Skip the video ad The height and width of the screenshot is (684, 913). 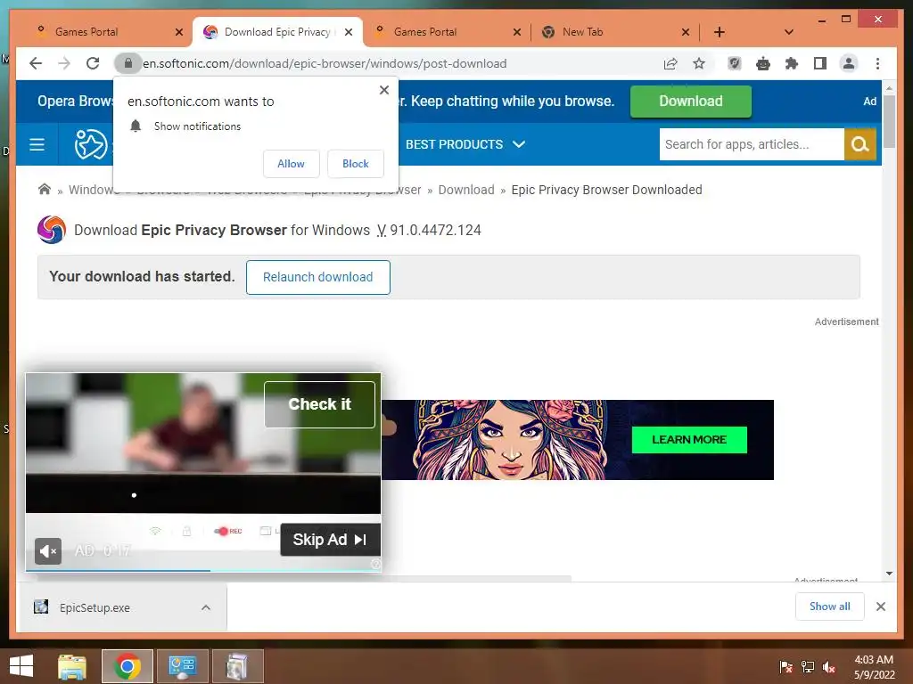point(330,540)
